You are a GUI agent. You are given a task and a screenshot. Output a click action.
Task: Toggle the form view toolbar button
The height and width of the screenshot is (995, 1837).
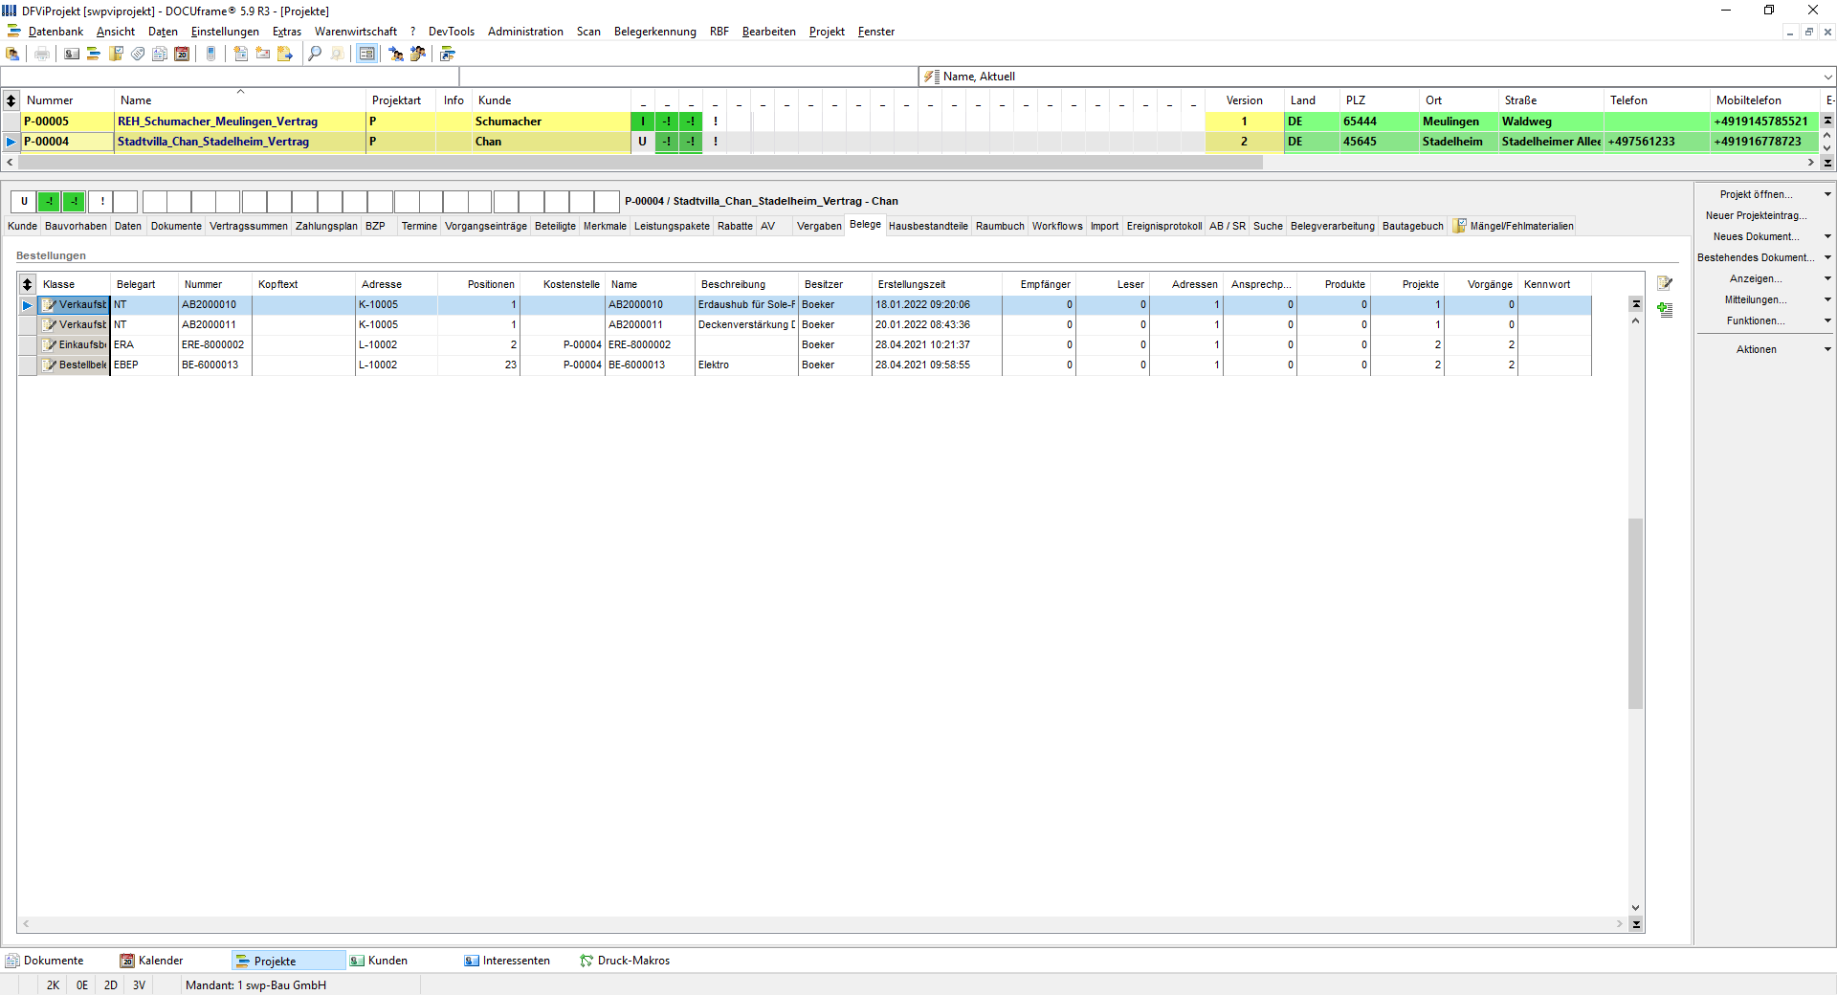[x=366, y=54]
